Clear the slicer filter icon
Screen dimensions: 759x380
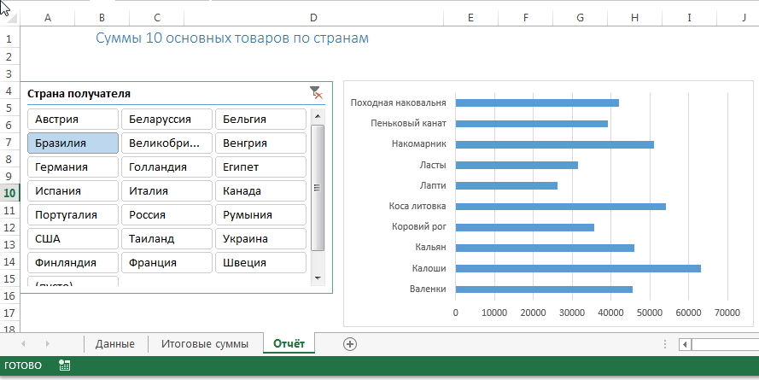tap(316, 92)
